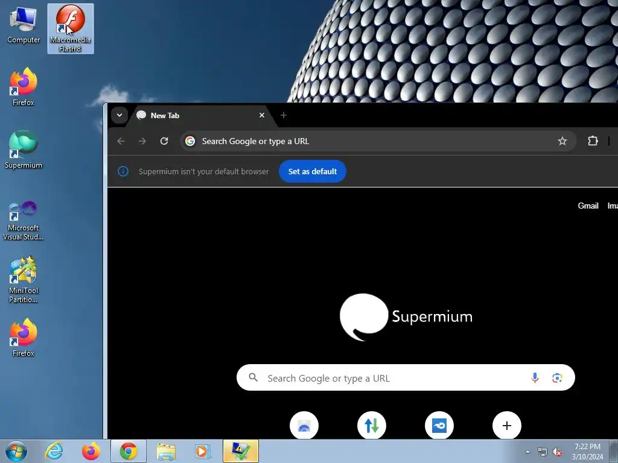Bookmark this tab with star icon
Screen dimensions: 618x463
[562, 141]
